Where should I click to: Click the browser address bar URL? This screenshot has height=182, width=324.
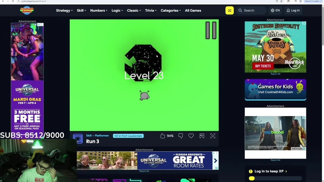(33, 1)
